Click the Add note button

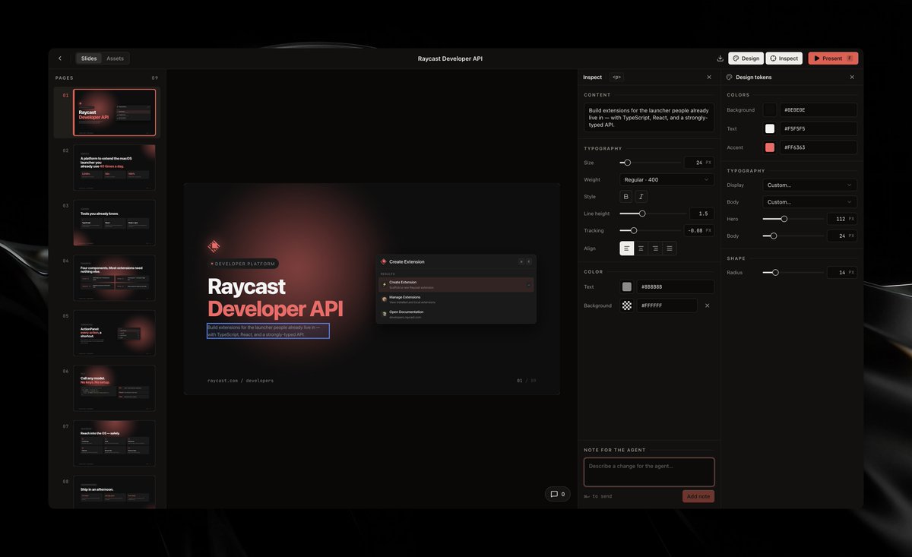coord(698,496)
